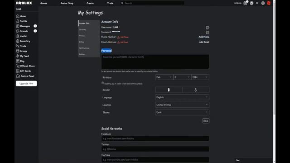Open the Games menu in top navigation
The height and width of the screenshot is (163, 290).
[43, 3]
